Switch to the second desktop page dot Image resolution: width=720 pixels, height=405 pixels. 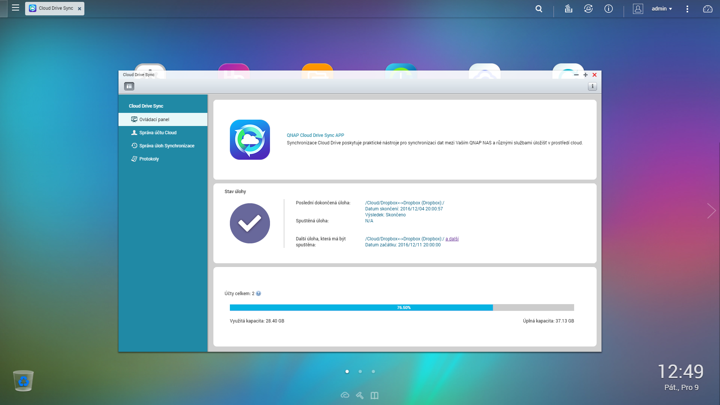(360, 372)
